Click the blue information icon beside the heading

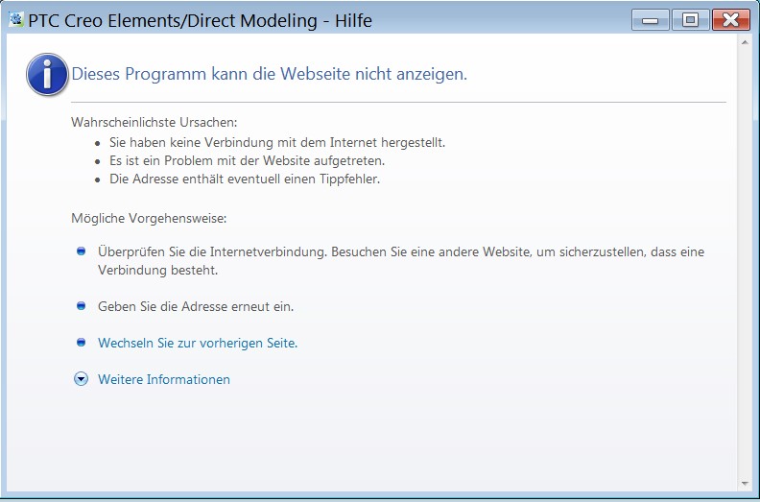point(47,74)
